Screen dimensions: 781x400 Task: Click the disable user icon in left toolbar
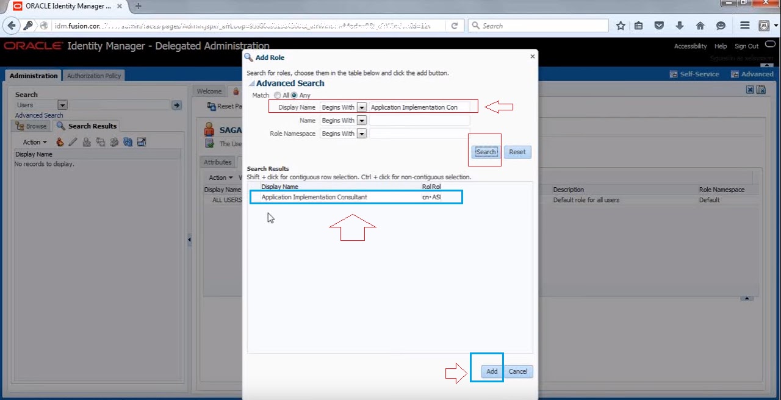coord(87,142)
